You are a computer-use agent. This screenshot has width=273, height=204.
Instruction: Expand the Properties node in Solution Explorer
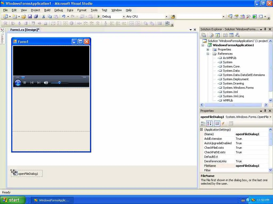point(208,49)
